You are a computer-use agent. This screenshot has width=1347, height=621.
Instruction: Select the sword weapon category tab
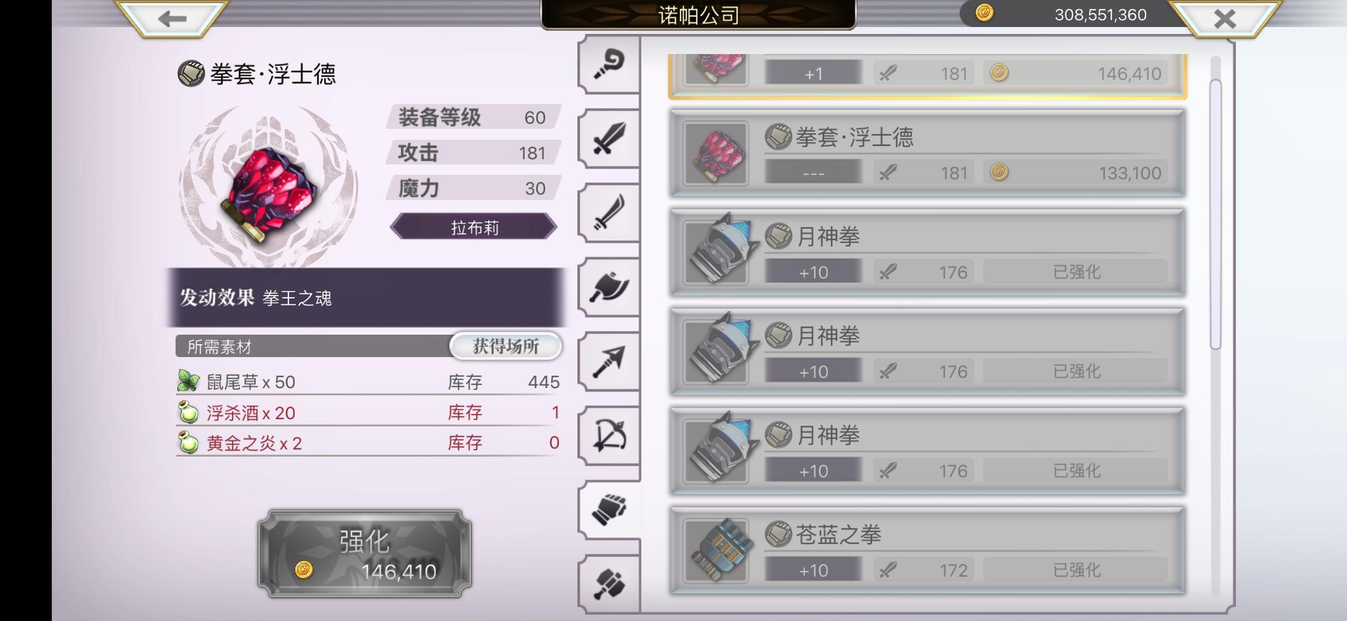coord(609,139)
